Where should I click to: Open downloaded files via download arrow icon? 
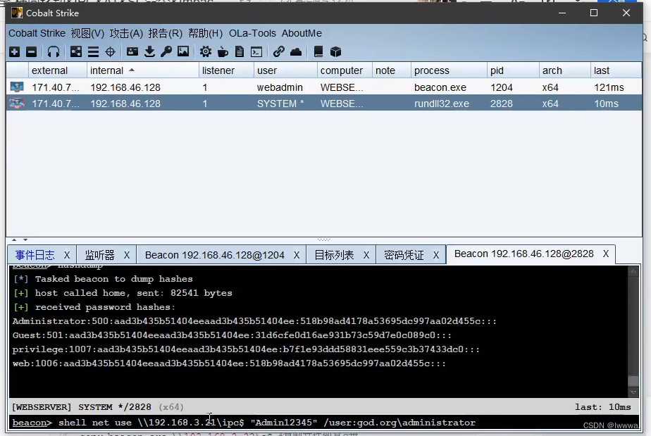tap(149, 52)
